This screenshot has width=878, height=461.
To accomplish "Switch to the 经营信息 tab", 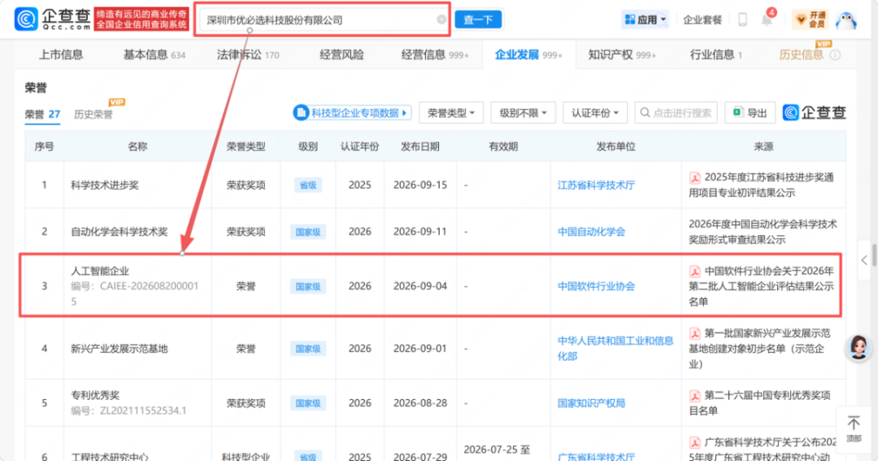I will (x=434, y=55).
